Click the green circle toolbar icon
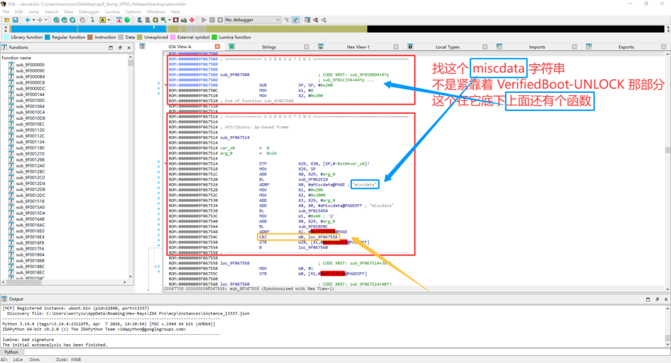Viewport: 671px width, 363px height. pos(127,20)
